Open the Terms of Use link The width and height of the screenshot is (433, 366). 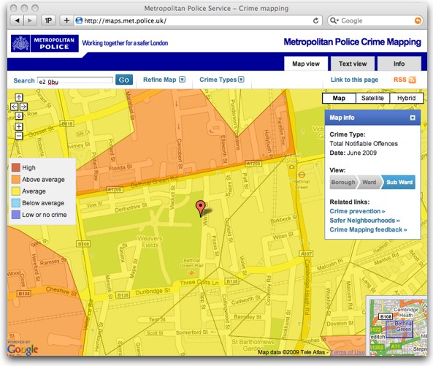pos(348,352)
